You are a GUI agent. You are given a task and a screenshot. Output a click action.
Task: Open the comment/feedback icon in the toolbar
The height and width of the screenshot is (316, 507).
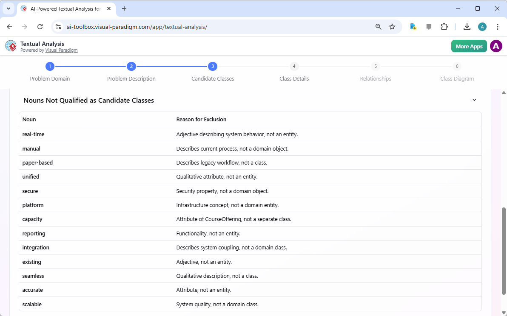(428, 26)
